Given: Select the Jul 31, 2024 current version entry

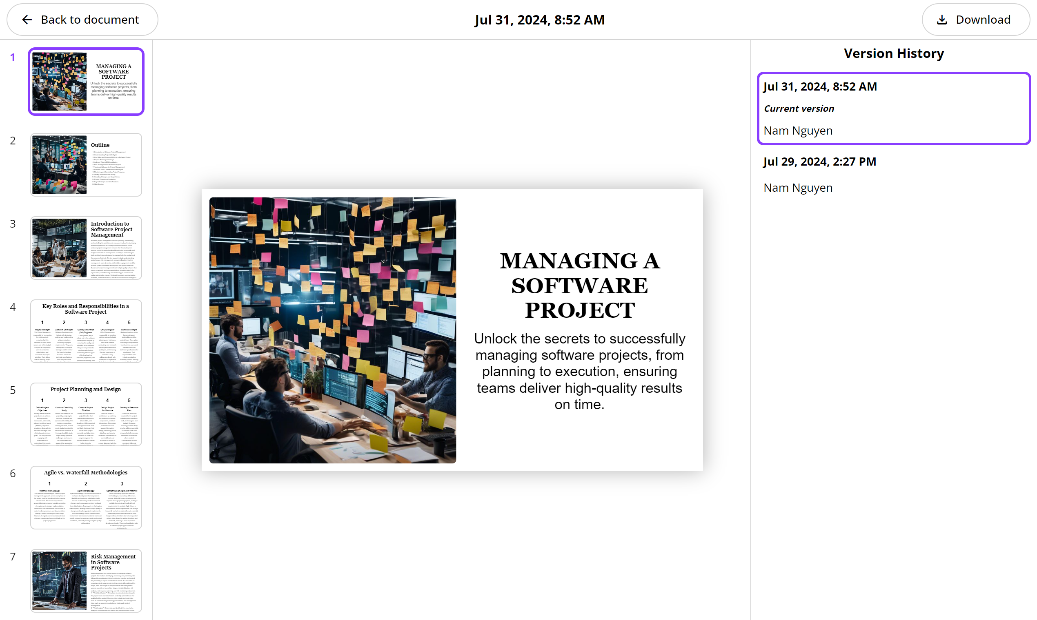Looking at the screenshot, I should pos(894,108).
